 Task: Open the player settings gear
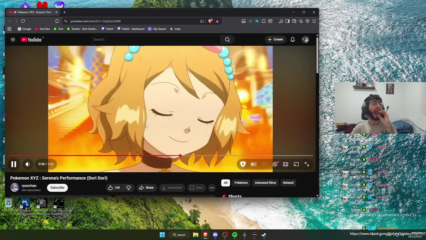(x=275, y=164)
